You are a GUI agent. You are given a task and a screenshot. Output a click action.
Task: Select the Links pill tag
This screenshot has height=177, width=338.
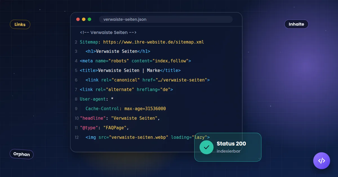(20, 24)
